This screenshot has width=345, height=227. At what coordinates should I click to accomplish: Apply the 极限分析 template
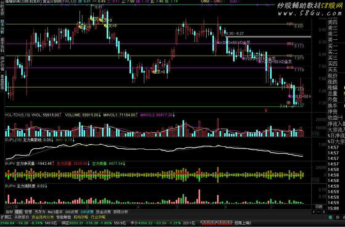click(121, 212)
